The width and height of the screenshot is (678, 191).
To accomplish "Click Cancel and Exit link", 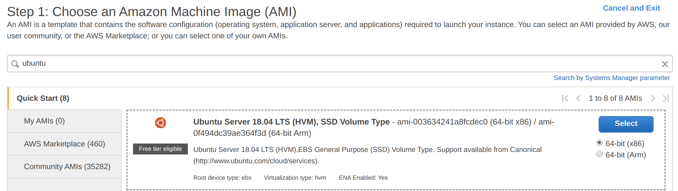I will click(631, 8).
